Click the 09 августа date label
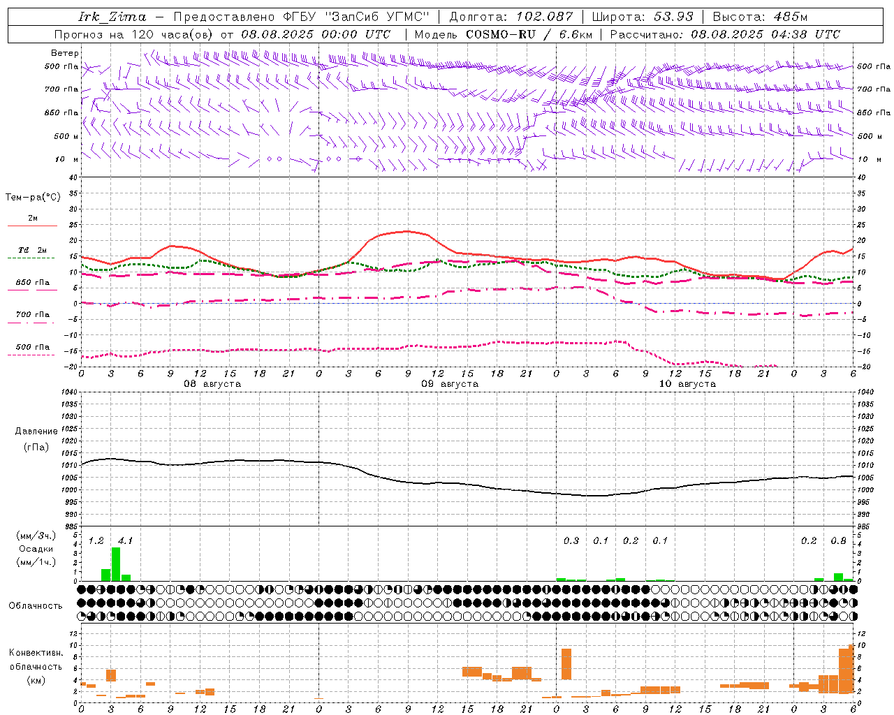 450,384
